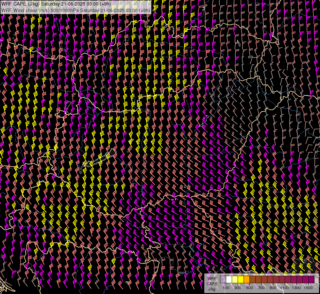This screenshot has height=294, width=320.
Task: Select the last purple swatch above 1500
Action: pyautogui.click(x=312, y=280)
